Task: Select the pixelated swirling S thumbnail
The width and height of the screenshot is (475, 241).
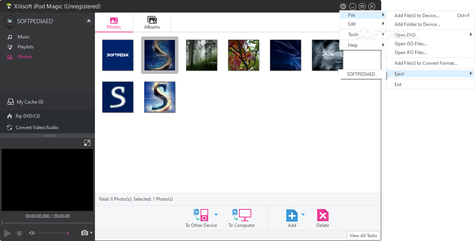Action: pyautogui.click(x=160, y=97)
